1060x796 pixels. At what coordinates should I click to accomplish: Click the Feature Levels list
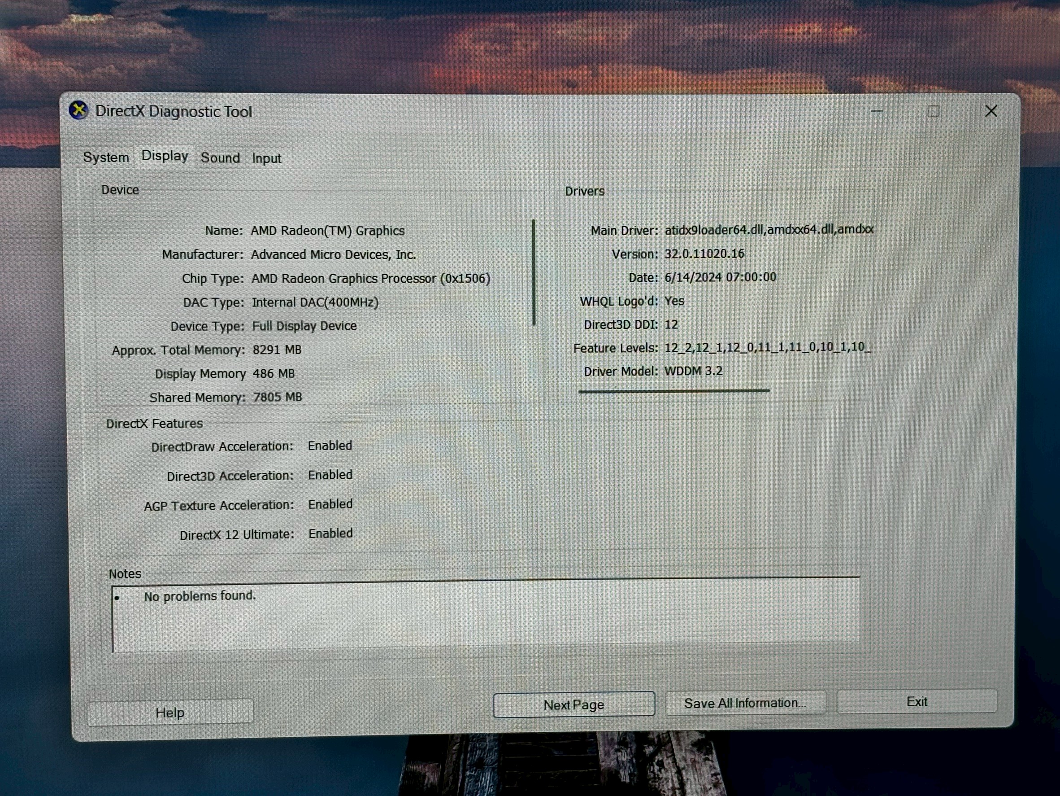[x=769, y=348]
